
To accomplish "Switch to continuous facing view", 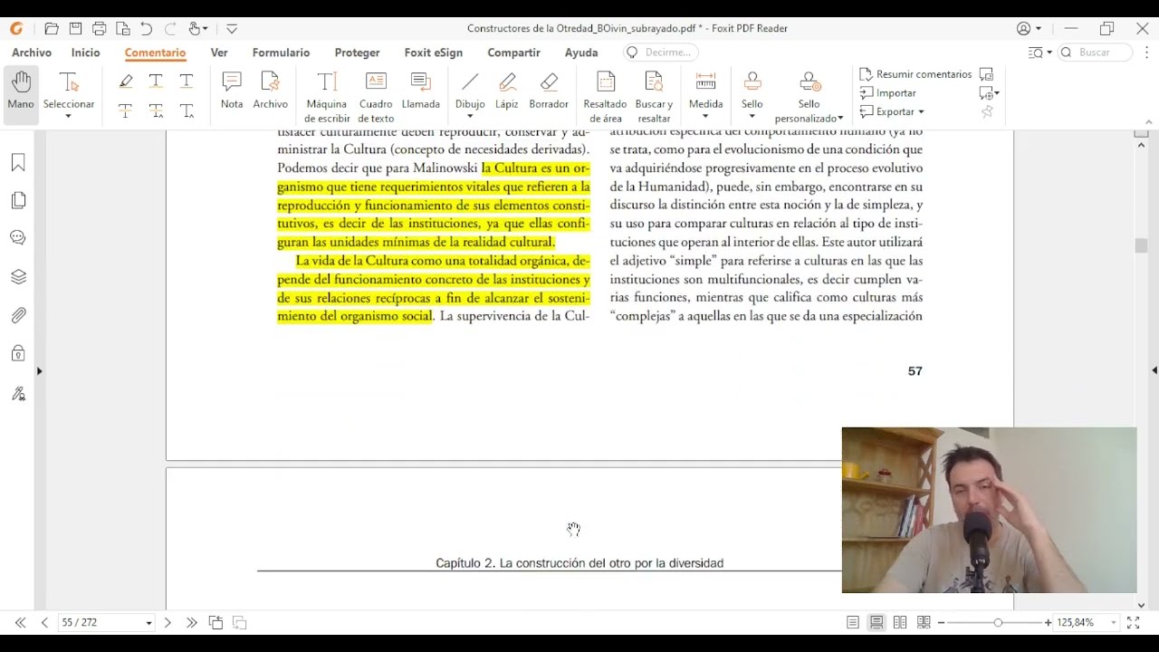I will click(x=924, y=623).
